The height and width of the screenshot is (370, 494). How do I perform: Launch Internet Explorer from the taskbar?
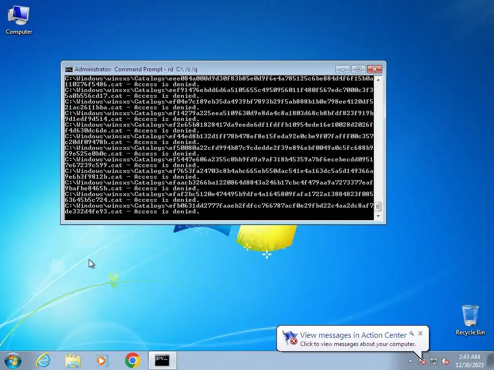coord(43,360)
